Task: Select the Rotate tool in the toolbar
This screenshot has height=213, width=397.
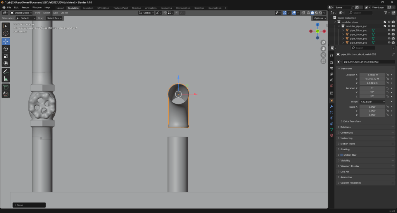Action: 6,49
